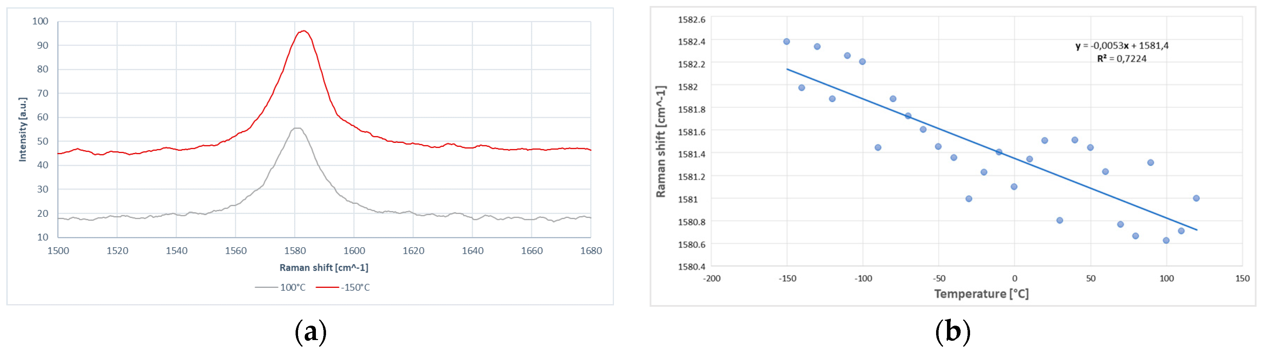
Task: Select the "R² = 0,7224" label
Action: [x=1121, y=58]
